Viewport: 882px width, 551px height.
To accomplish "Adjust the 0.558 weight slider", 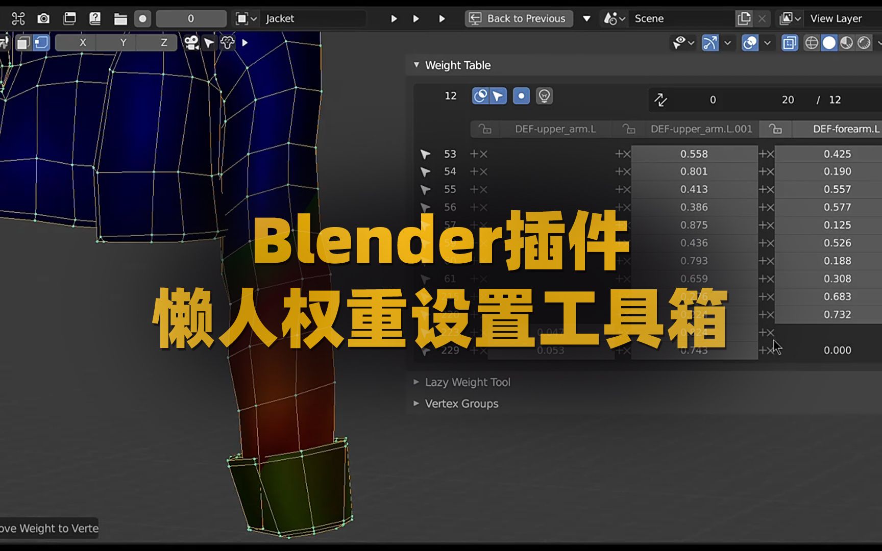I will pos(694,154).
